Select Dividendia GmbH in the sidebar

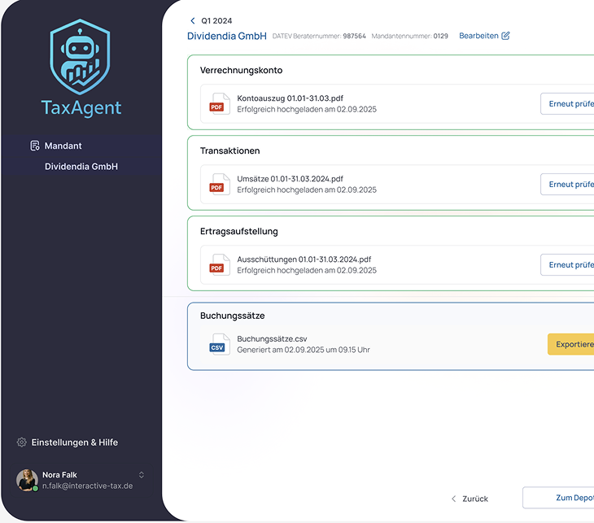81,166
